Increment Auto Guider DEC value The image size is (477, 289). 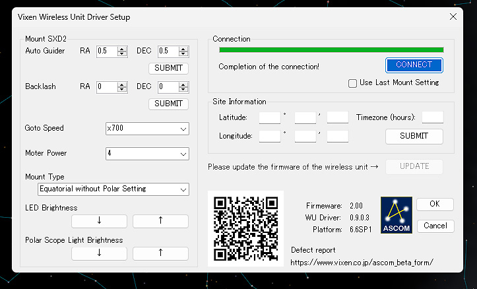[x=183, y=49]
